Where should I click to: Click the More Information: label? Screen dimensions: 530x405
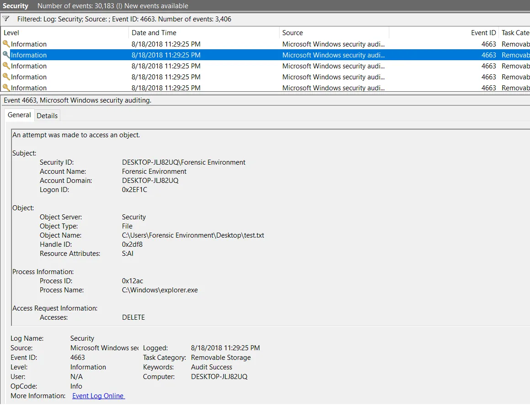(x=38, y=395)
